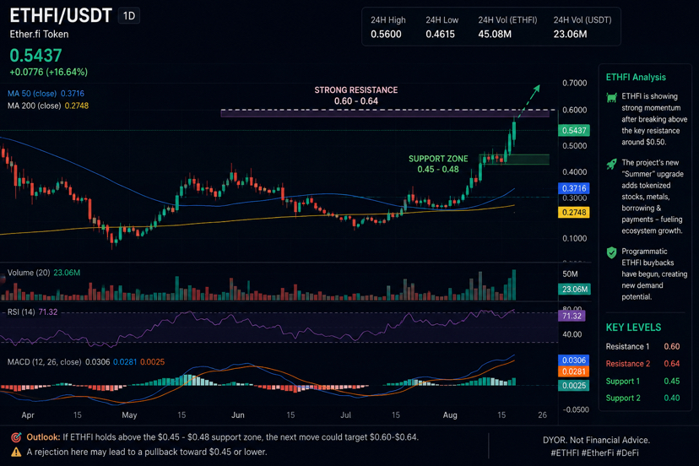This screenshot has height=466, width=699.
Task: Click the Resistance 2 row value 0.64
Action: click(671, 364)
